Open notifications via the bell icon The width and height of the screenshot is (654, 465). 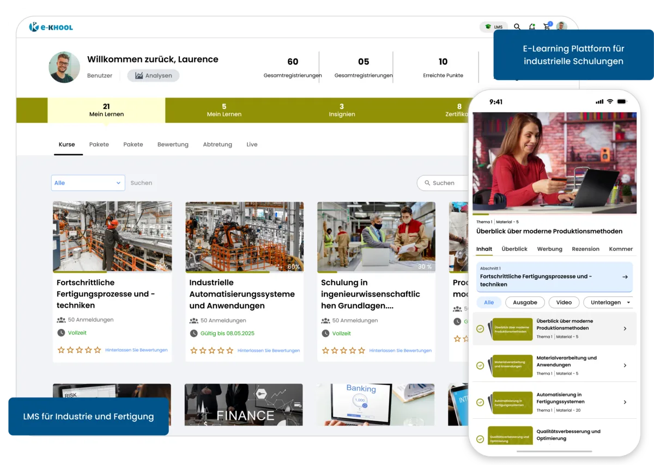[531, 26]
